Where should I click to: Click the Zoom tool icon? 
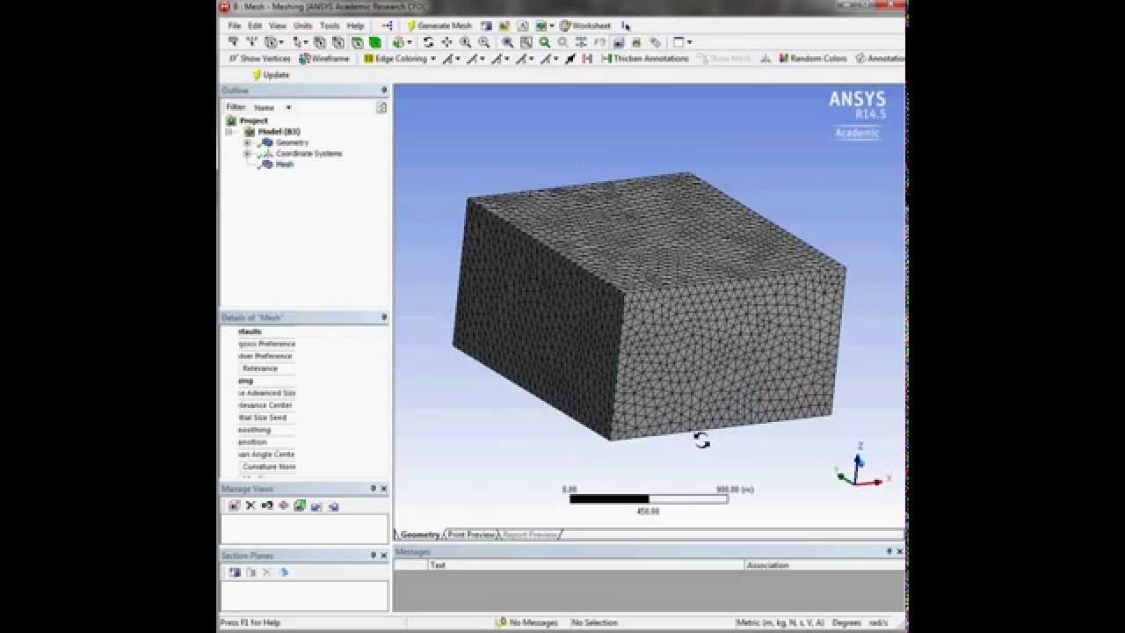point(465,42)
